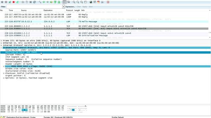Select packet 228 TCP ACK row
The width and height of the screenshot is (211, 118).
104,33
